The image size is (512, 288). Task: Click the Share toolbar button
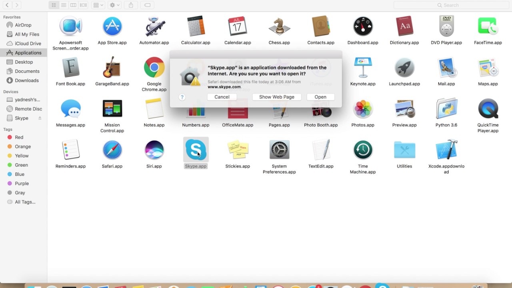131,5
